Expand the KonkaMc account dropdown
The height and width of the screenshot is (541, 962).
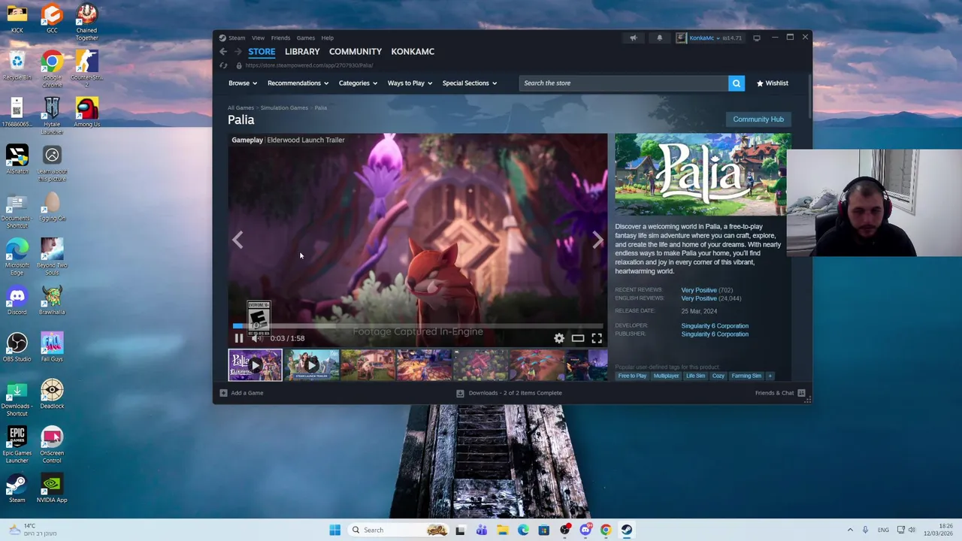click(718, 38)
